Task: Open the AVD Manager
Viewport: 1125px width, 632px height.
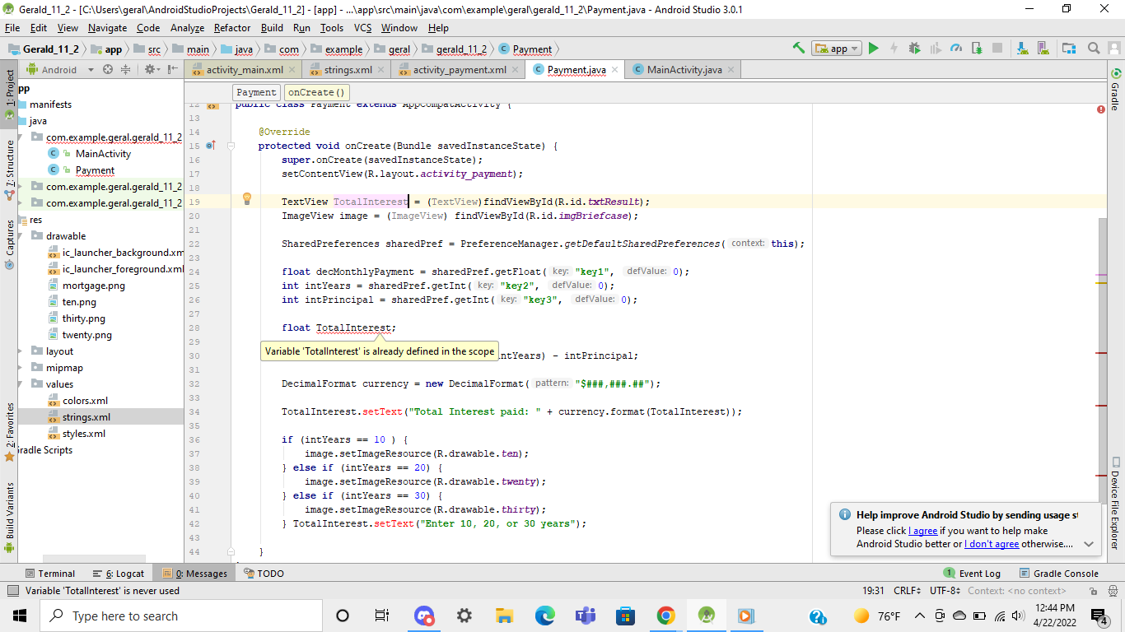Action: [x=1043, y=49]
